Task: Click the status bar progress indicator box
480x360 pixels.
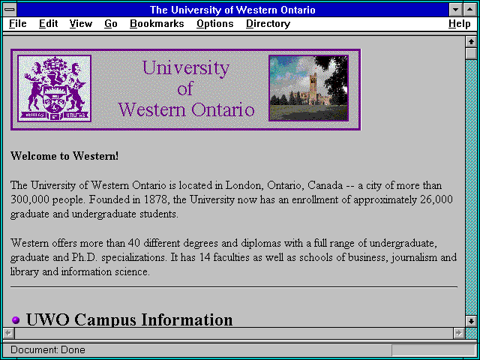Action: (433, 350)
